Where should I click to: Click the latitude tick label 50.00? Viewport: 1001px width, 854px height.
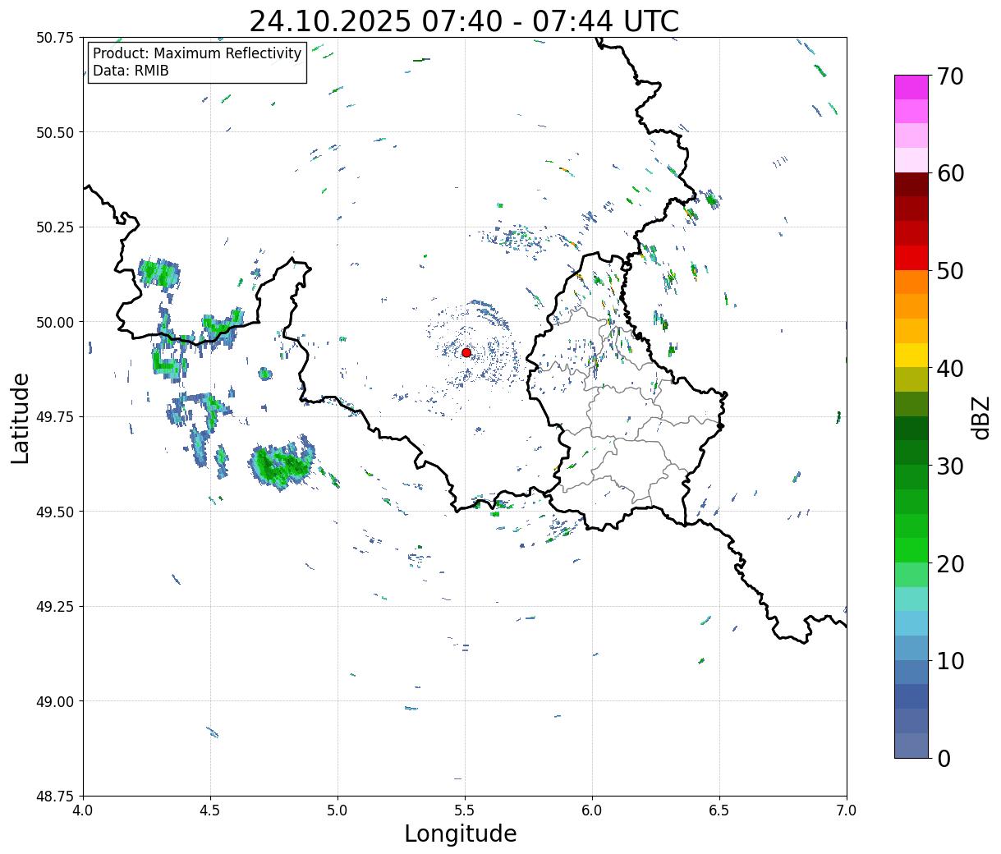pyautogui.click(x=55, y=322)
